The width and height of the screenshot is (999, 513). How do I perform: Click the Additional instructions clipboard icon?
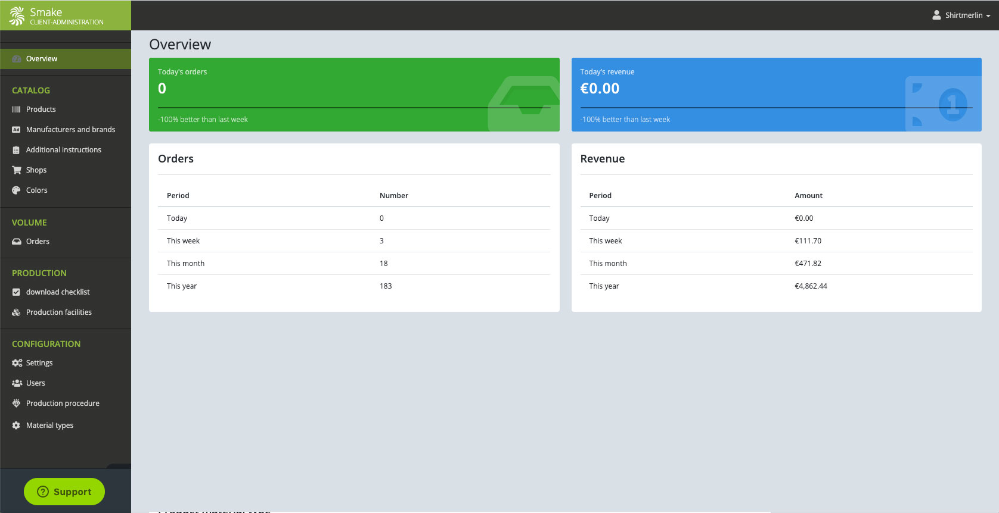(16, 150)
